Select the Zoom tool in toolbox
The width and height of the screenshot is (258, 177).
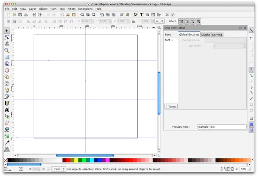(7, 51)
